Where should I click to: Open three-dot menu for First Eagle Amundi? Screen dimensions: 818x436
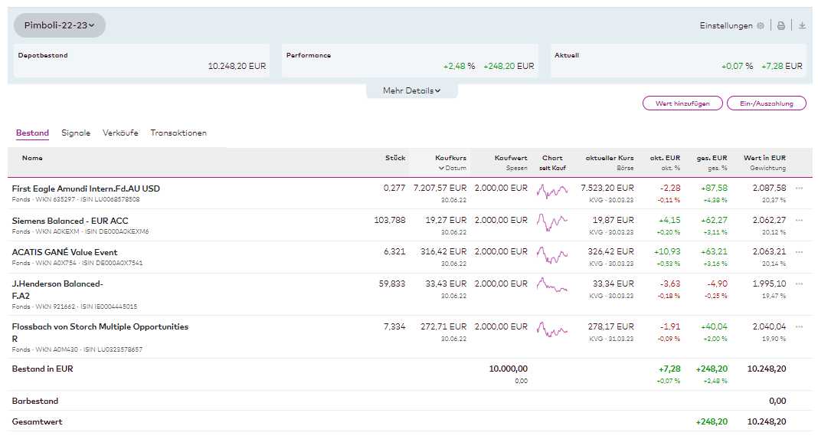pos(799,188)
